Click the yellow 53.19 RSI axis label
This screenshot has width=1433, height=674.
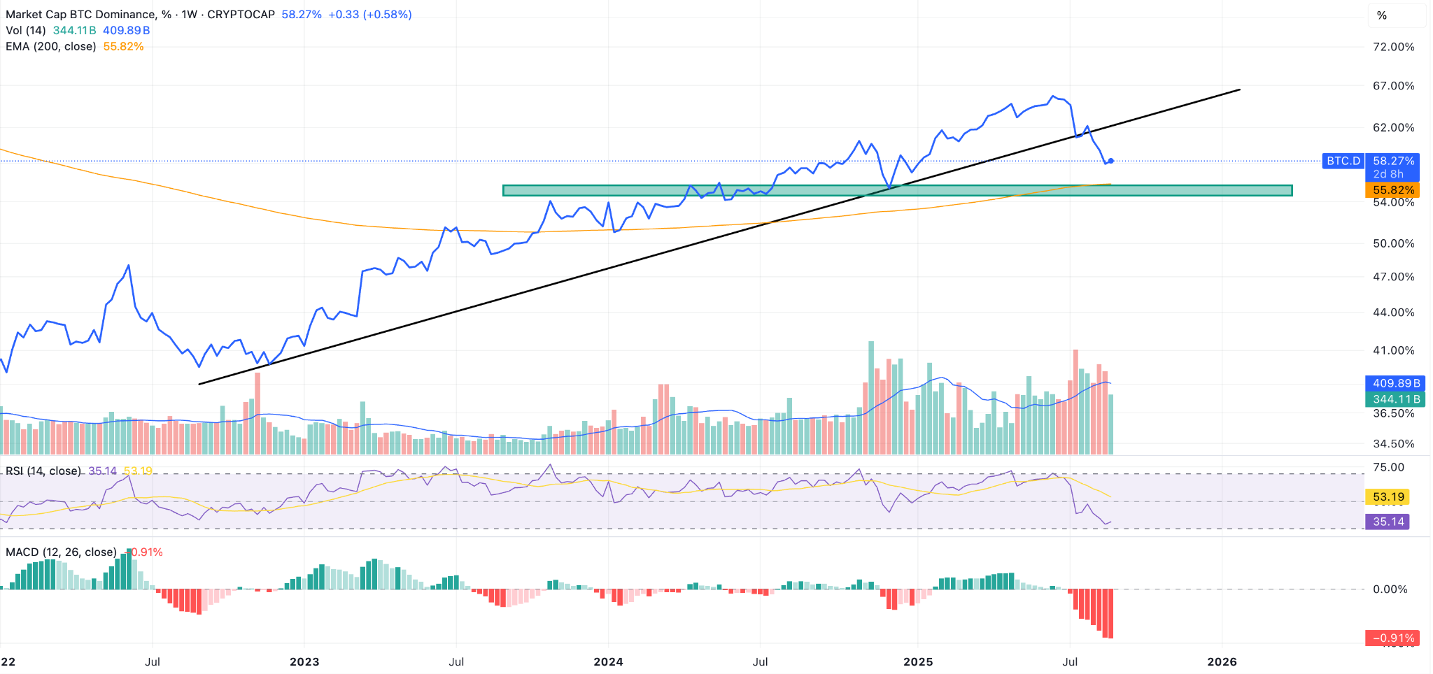(1388, 497)
